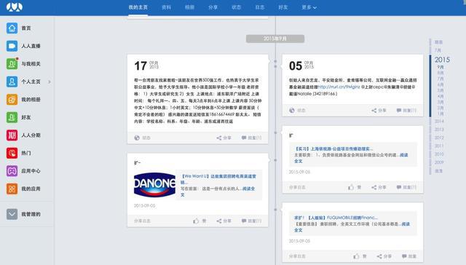Jump to 2012 on the timeline navigator

439,138
